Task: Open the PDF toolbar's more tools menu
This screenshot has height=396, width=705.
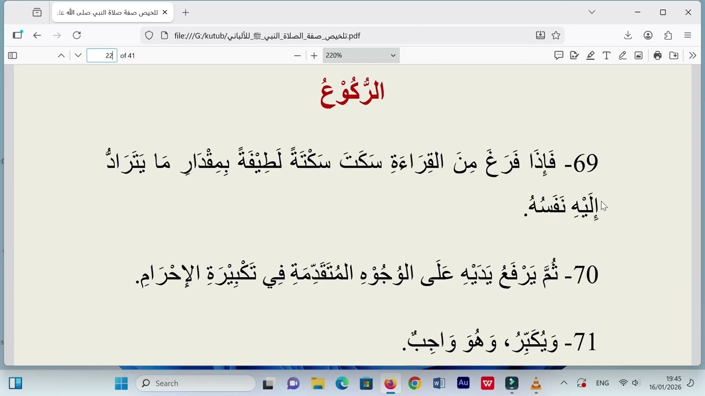Action: (692, 56)
